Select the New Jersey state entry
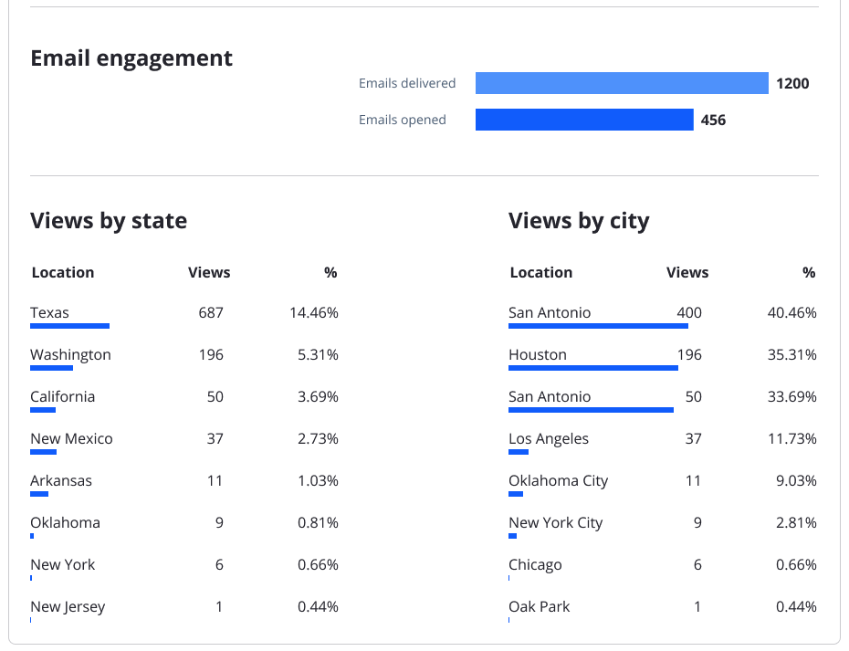The image size is (849, 651). [x=68, y=606]
